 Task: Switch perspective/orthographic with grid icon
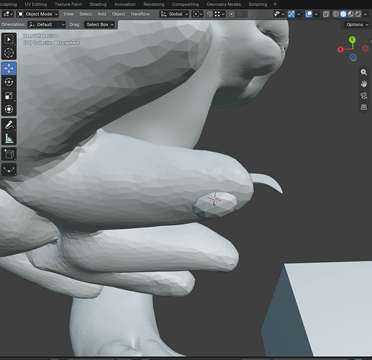coord(363,107)
